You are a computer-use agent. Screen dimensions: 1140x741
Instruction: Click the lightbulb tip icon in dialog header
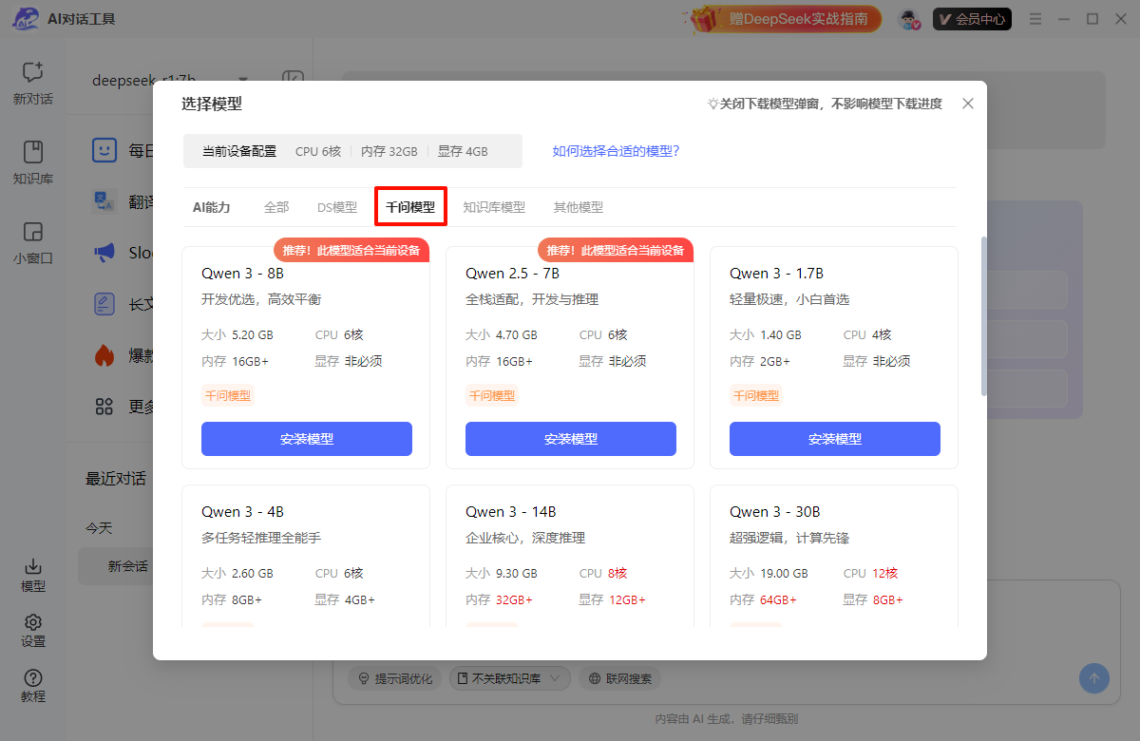pos(712,104)
